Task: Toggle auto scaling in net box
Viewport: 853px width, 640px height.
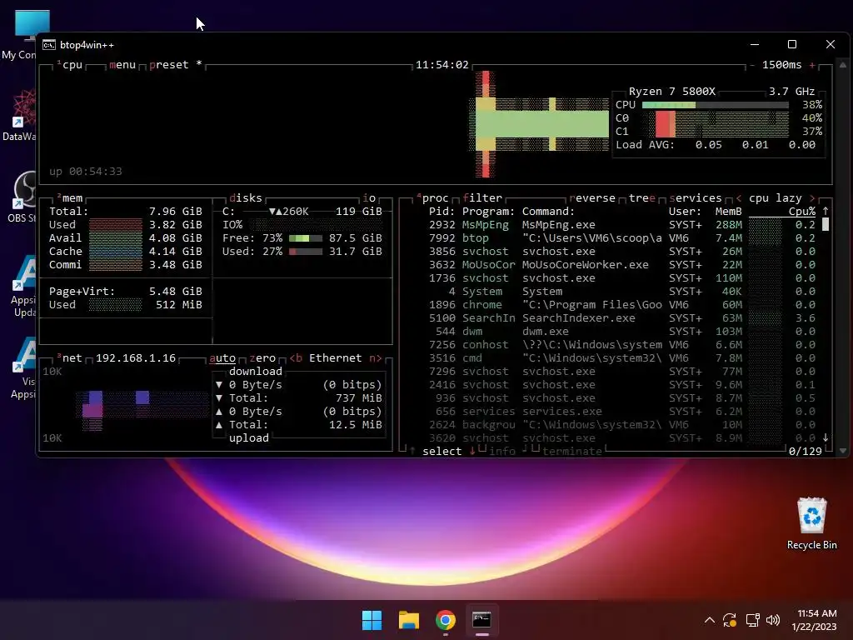Action: pos(222,358)
